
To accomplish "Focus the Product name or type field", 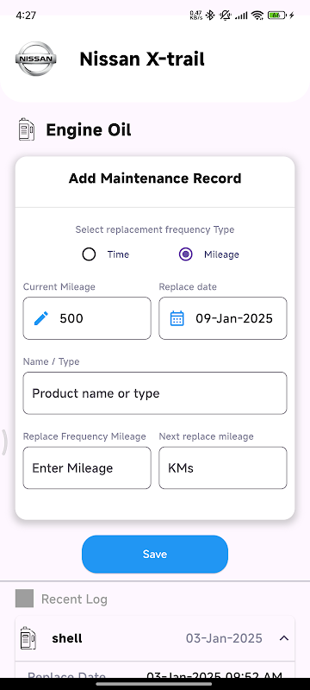I will tap(155, 393).
